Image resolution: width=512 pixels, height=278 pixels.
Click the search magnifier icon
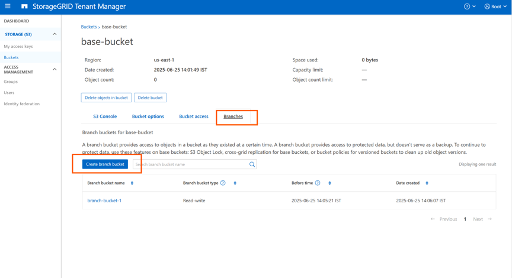[252, 164]
